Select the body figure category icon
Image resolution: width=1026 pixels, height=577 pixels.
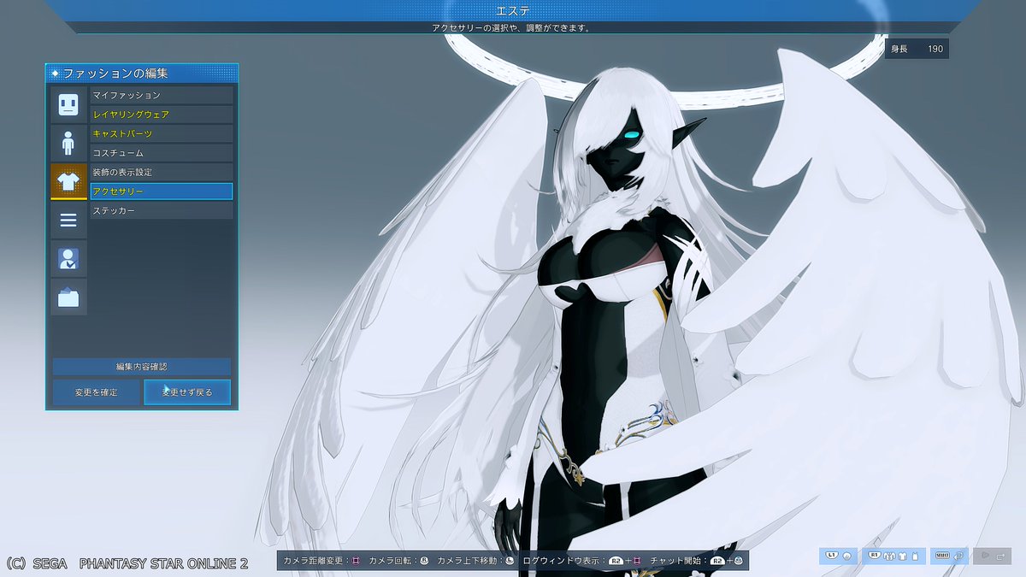tap(68, 142)
